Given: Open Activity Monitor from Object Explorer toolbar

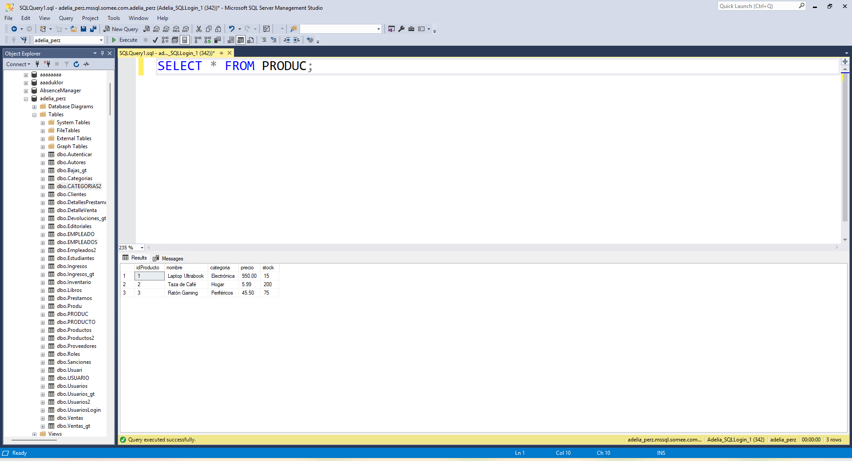Looking at the screenshot, I should [x=86, y=64].
